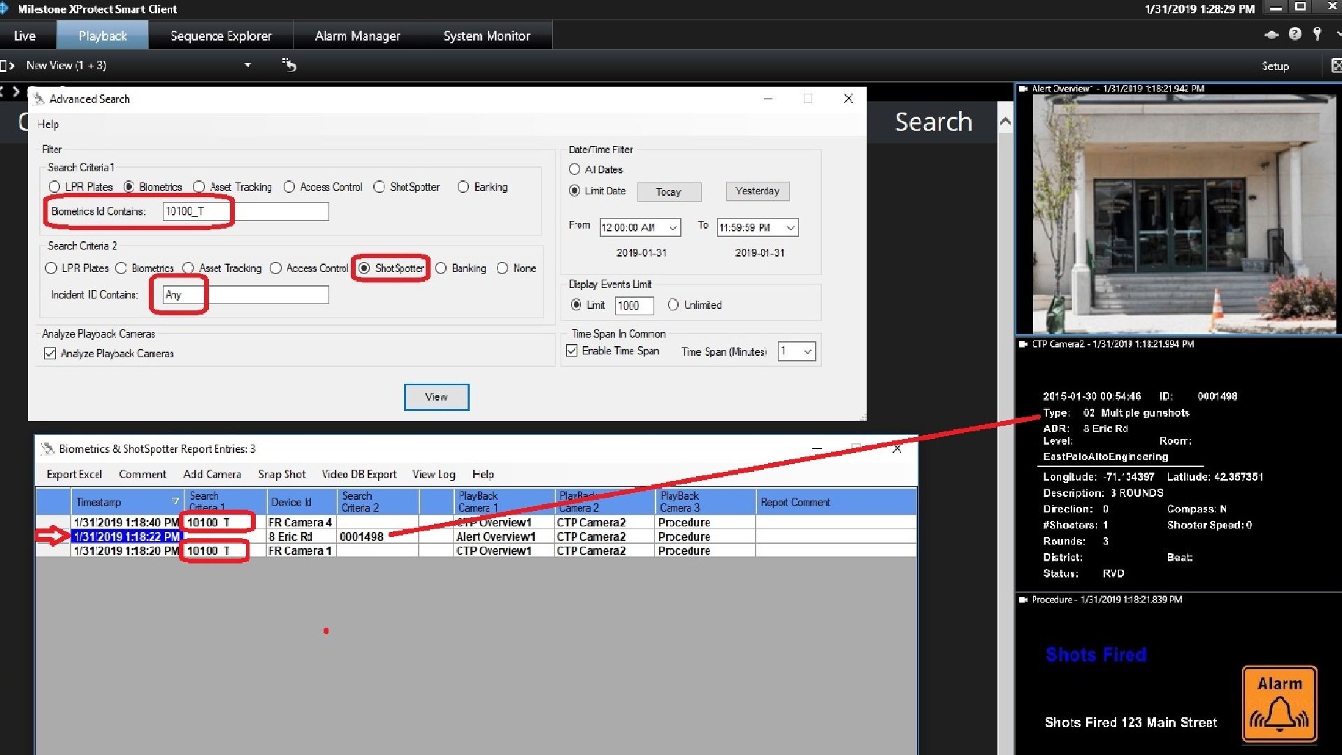1342x755 pixels.
Task: Click camera icon of CTP Camera2 pane
Action: pyautogui.click(x=1023, y=344)
